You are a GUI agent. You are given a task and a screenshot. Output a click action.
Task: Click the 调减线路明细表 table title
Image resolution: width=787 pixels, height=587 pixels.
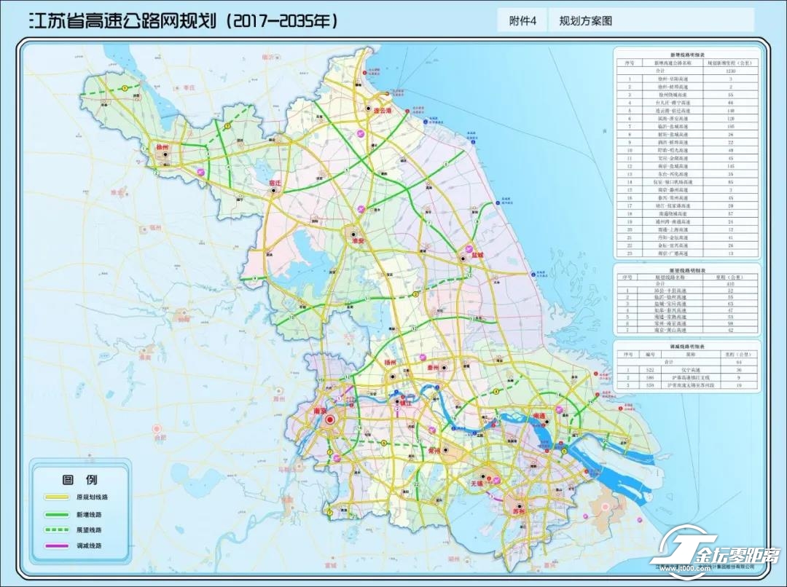[x=687, y=347]
